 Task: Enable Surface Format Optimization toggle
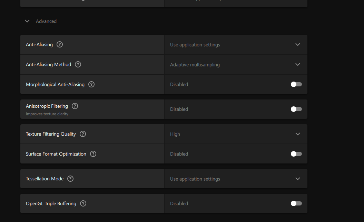pyautogui.click(x=296, y=154)
